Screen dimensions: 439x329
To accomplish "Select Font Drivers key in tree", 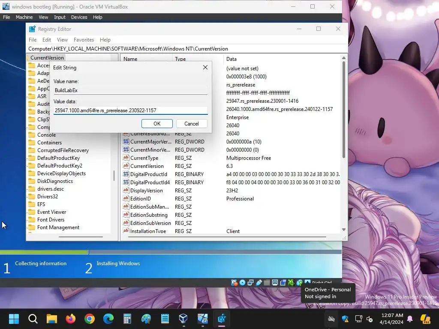I will click(51, 220).
